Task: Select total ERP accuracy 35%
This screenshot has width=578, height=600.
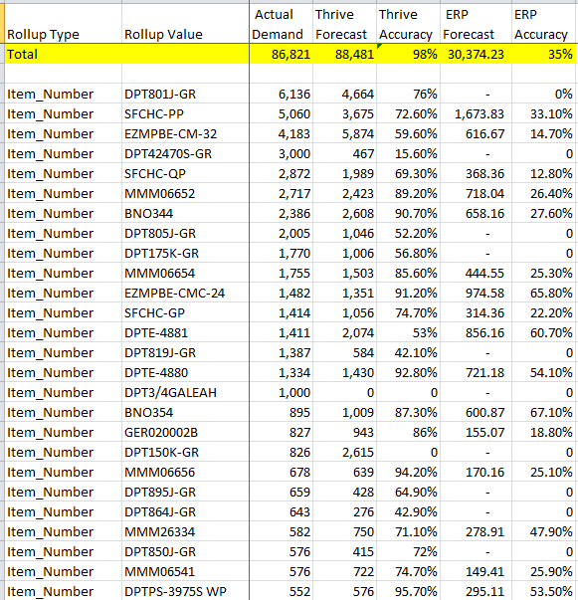Action: (543, 54)
